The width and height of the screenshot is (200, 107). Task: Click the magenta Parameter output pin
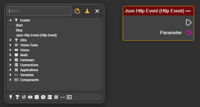coord(189,33)
